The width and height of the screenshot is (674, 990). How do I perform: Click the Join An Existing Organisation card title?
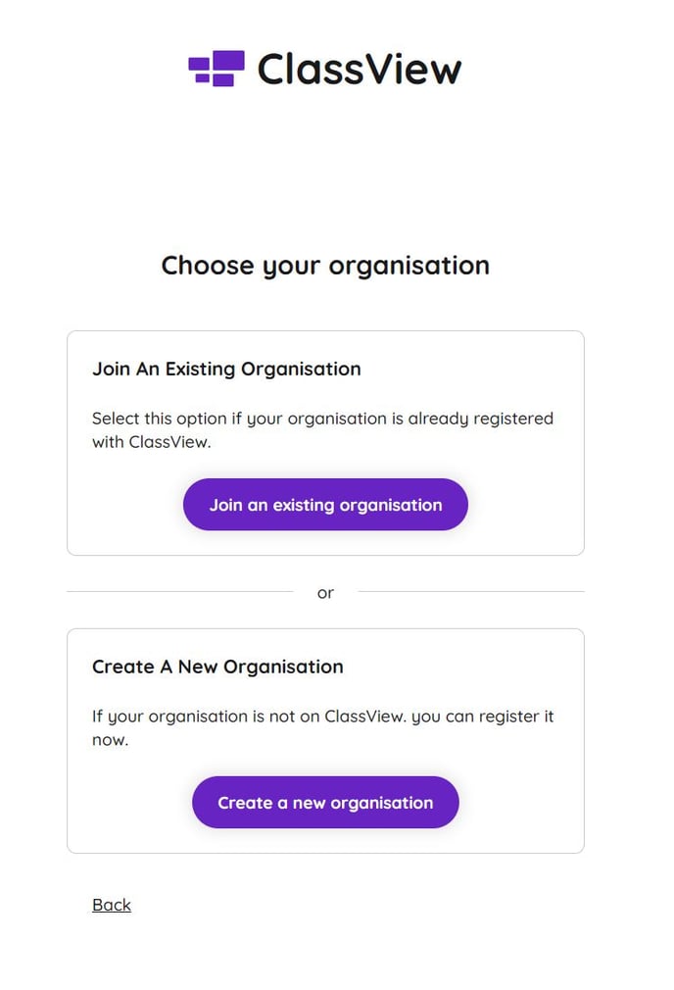point(226,369)
